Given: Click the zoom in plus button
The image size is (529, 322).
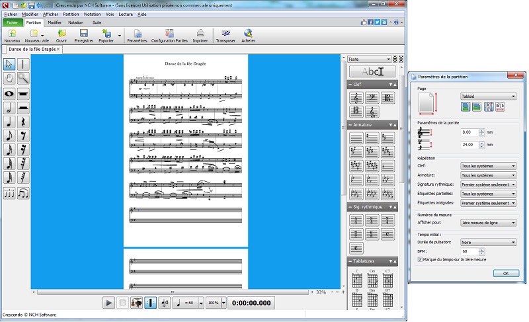Looking at the screenshot, I should (343, 292).
